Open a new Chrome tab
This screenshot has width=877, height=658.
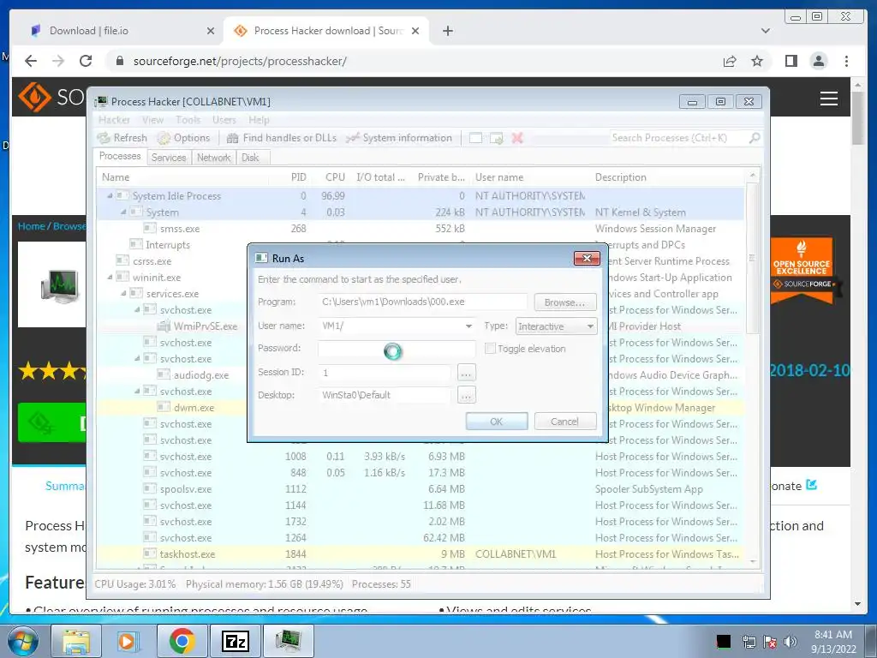(447, 31)
